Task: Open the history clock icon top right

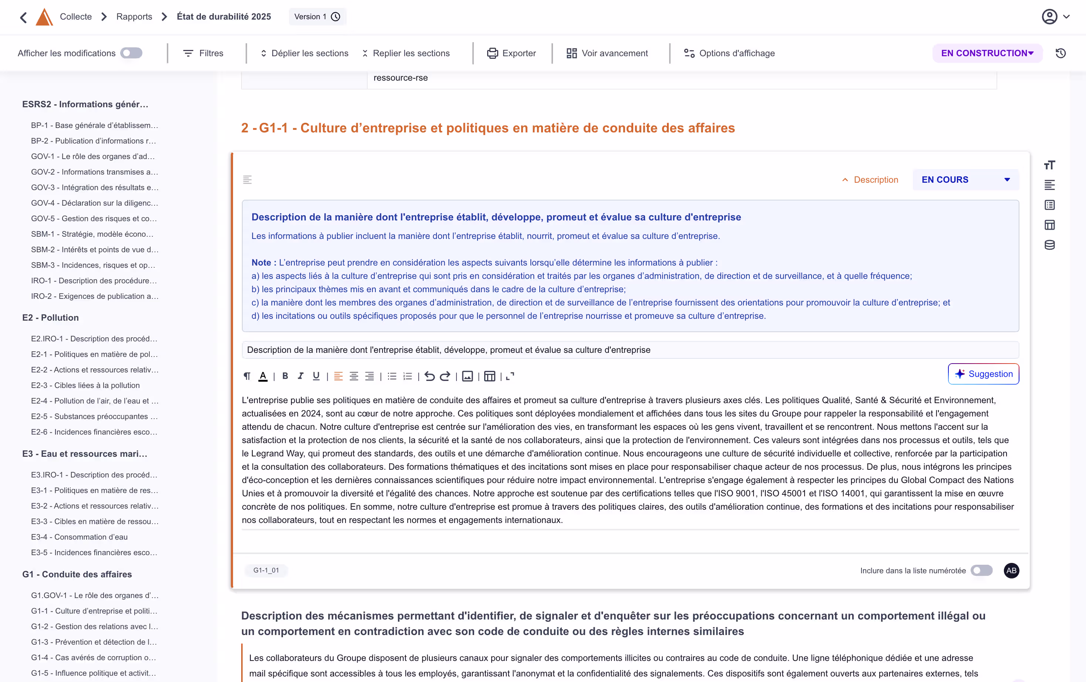Action: [x=1061, y=53]
